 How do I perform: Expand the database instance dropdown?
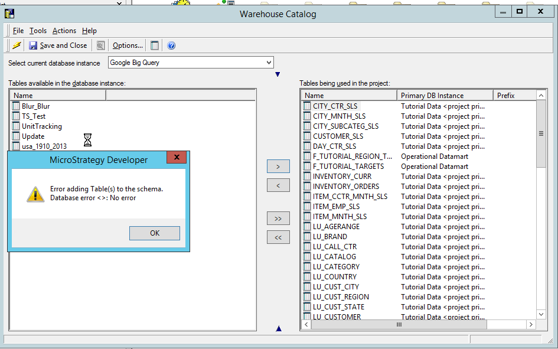(x=269, y=63)
